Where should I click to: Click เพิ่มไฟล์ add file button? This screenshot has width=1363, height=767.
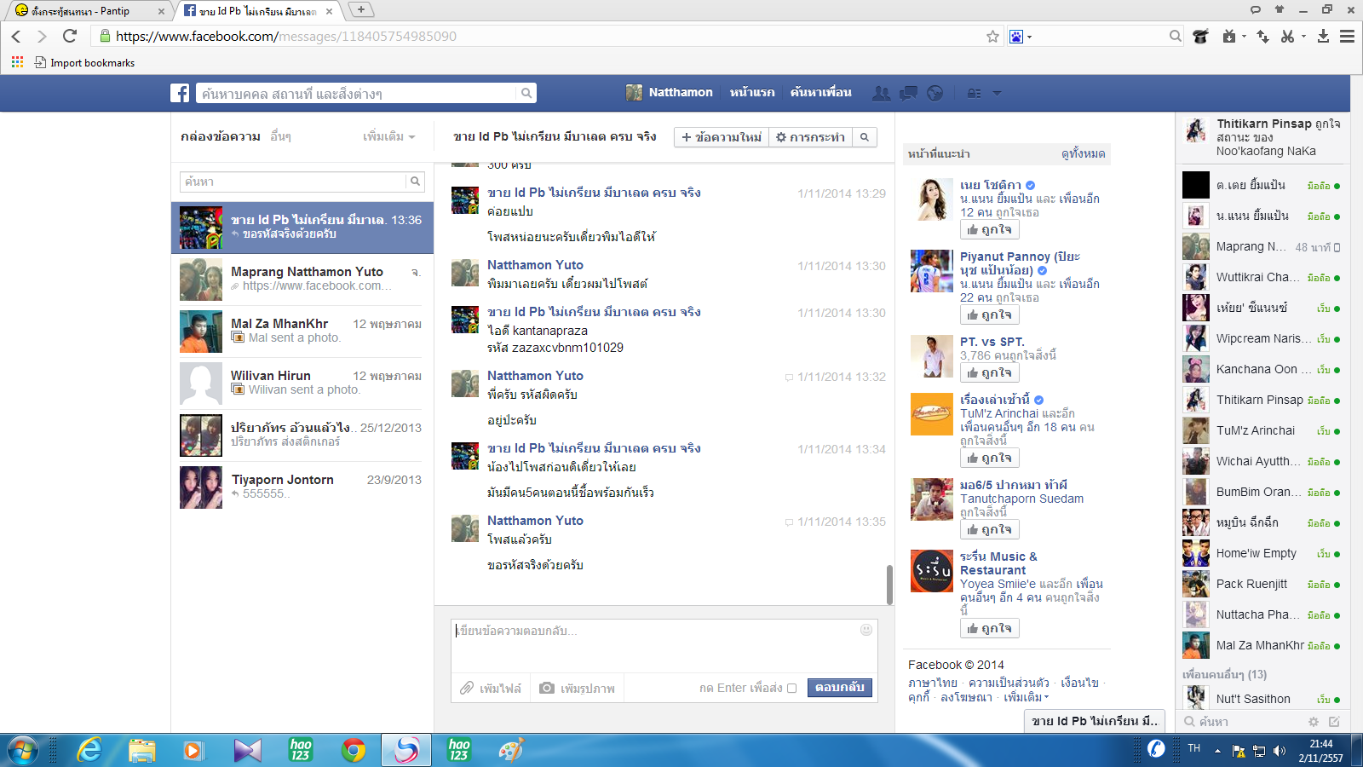[x=491, y=688]
